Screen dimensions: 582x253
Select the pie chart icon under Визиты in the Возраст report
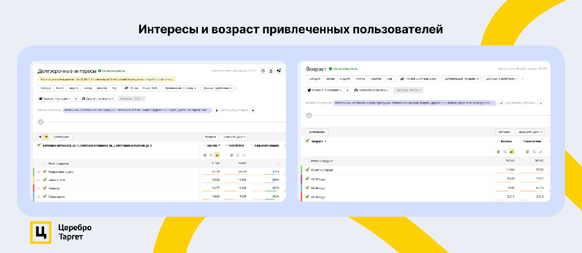tap(499, 151)
